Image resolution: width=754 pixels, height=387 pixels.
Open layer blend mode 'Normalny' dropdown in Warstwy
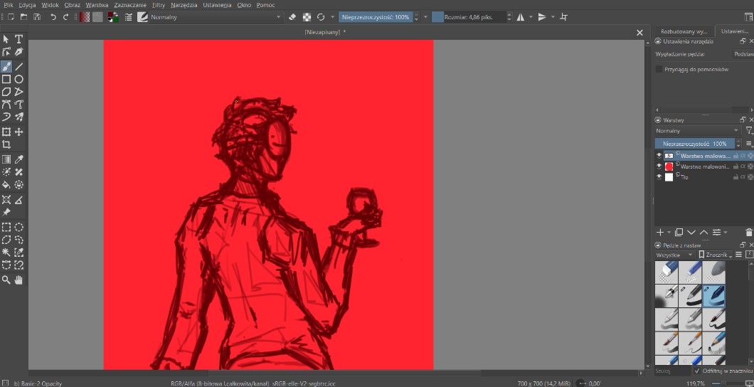pos(697,131)
